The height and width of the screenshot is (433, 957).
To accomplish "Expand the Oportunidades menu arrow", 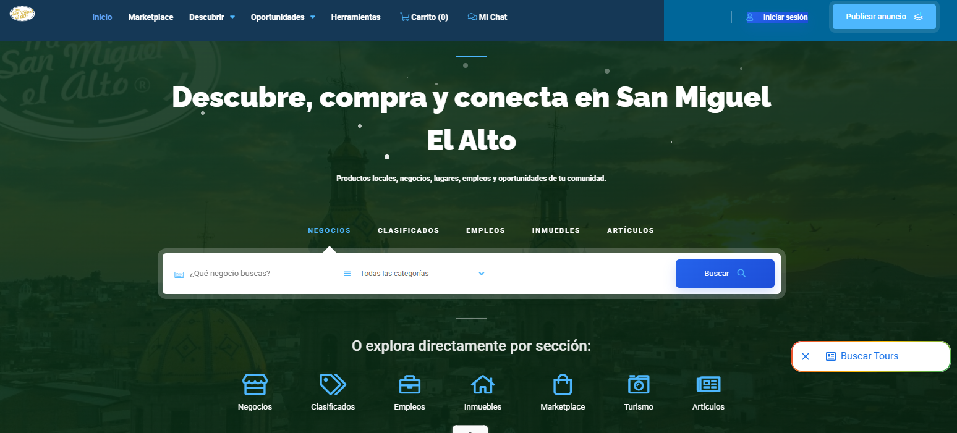I will coord(313,17).
